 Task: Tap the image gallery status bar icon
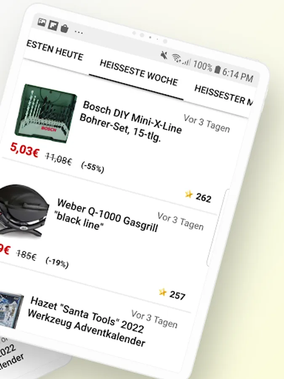42,22
